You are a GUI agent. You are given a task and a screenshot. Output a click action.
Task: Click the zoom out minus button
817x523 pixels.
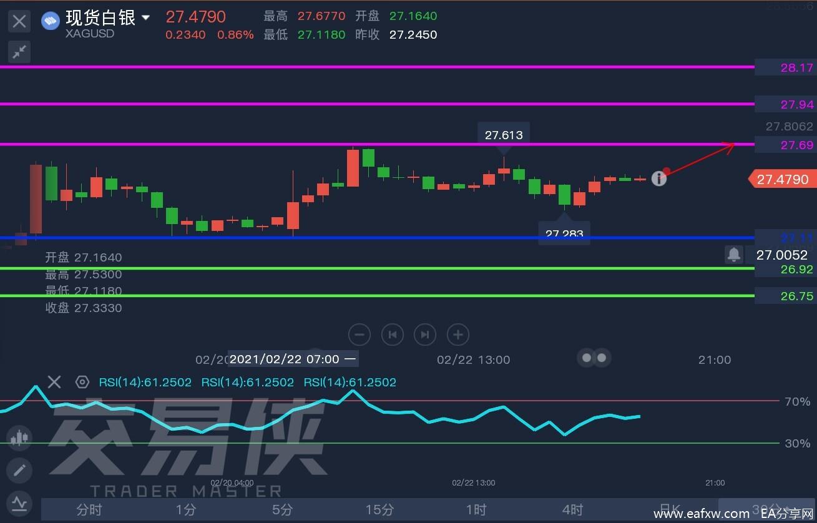coord(360,335)
